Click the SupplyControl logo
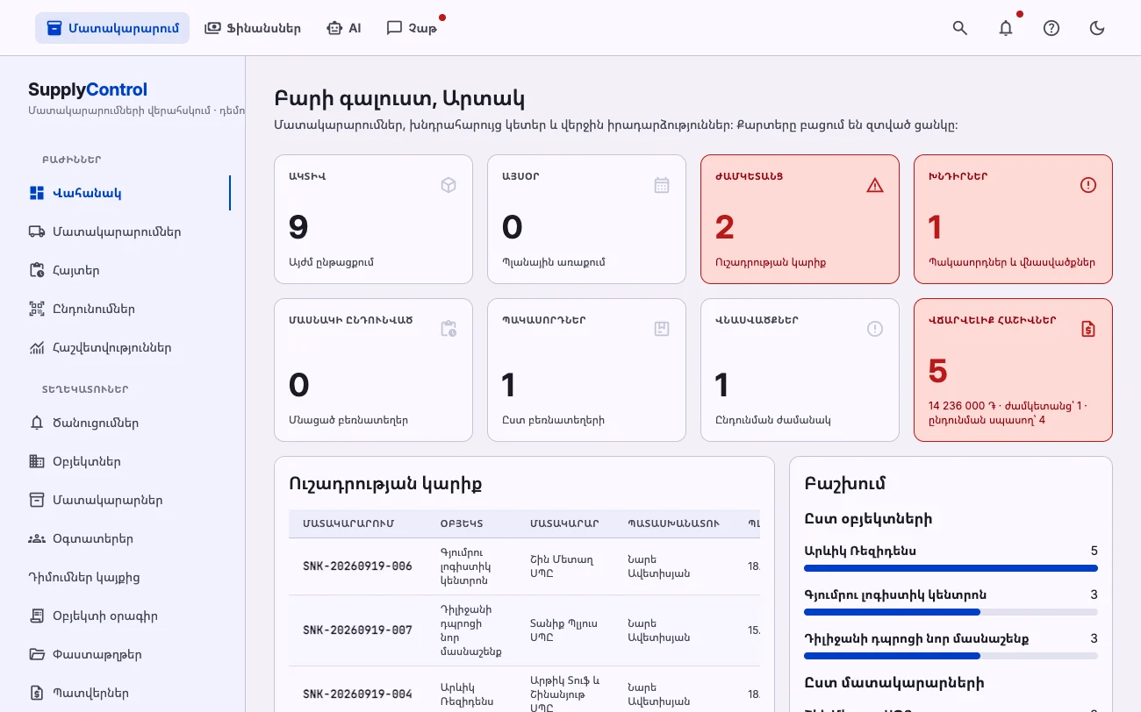Image resolution: width=1141 pixels, height=712 pixels. [x=88, y=89]
